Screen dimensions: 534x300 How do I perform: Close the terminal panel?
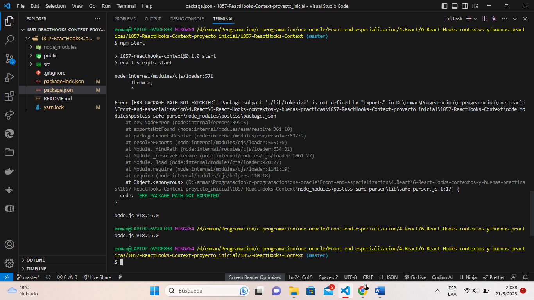coord(525,19)
